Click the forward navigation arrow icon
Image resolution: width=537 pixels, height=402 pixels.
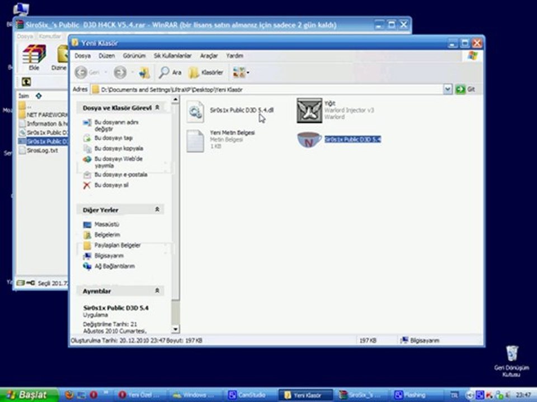coord(120,73)
